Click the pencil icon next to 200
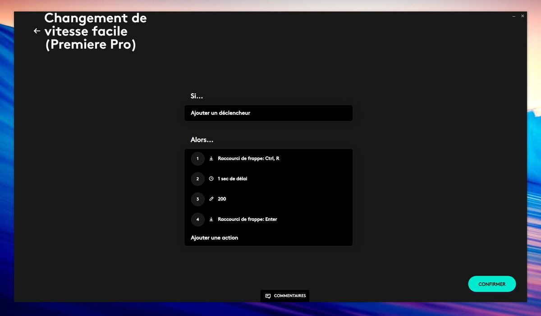The width and height of the screenshot is (541, 316). tap(211, 199)
